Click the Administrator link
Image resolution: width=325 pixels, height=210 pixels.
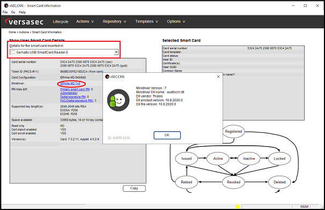(69, 93)
